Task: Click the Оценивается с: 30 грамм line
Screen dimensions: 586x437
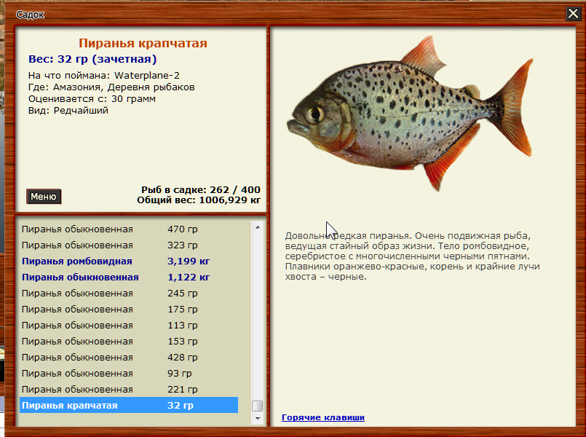Action: click(92, 99)
